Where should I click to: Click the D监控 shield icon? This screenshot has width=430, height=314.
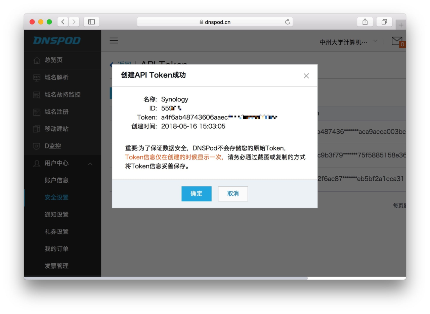coord(37,146)
